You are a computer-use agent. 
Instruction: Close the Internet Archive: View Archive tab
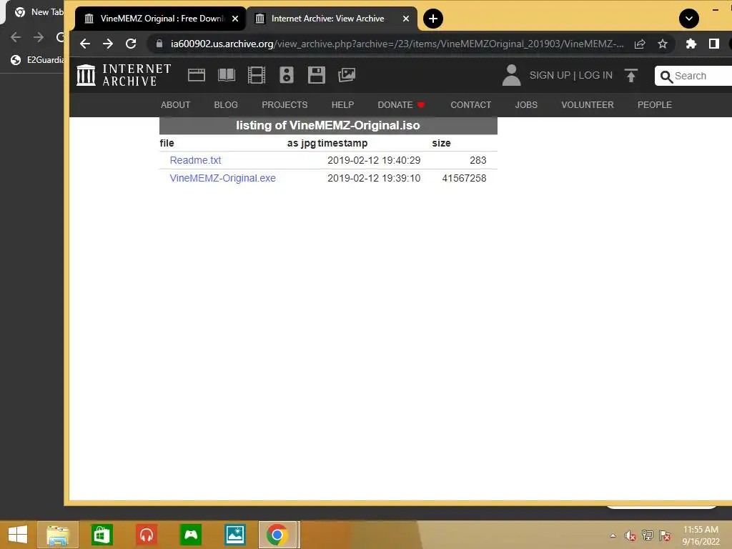coord(406,19)
